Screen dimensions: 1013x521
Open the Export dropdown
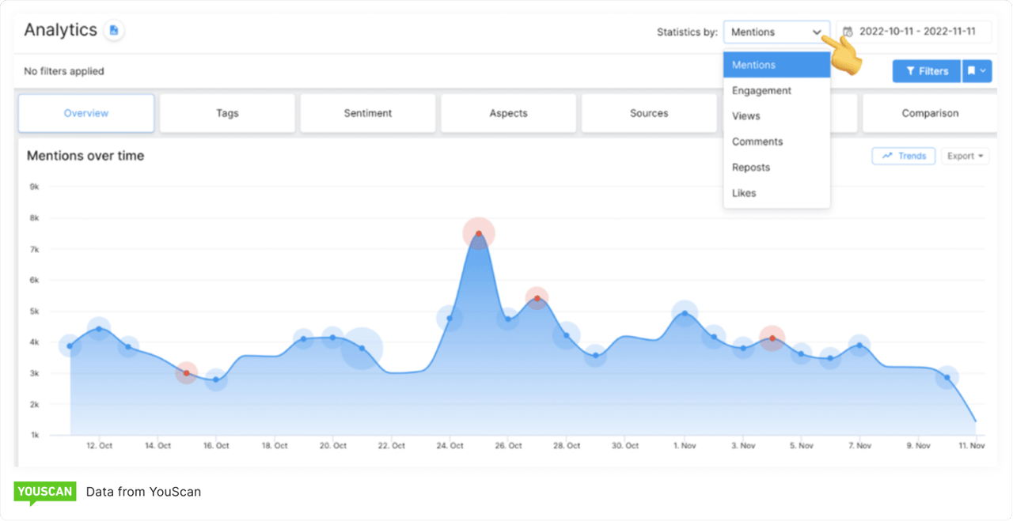click(965, 156)
